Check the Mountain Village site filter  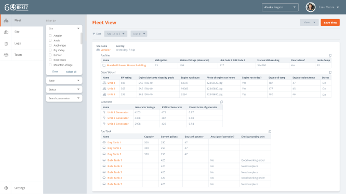point(50,65)
